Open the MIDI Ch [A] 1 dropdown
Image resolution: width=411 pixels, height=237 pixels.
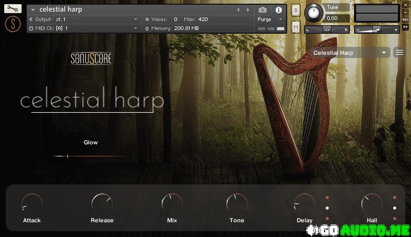(x=84, y=28)
